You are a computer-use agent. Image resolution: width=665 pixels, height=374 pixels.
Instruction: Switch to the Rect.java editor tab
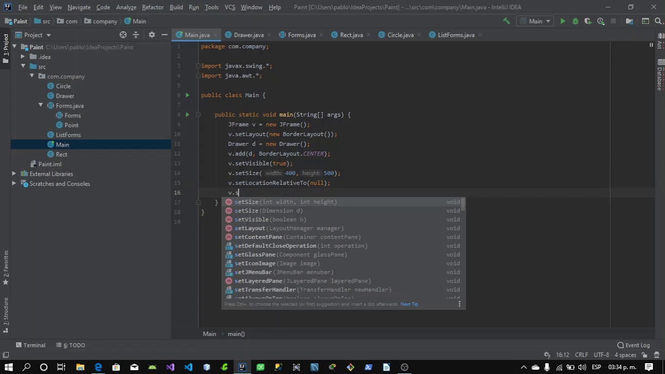click(x=351, y=35)
